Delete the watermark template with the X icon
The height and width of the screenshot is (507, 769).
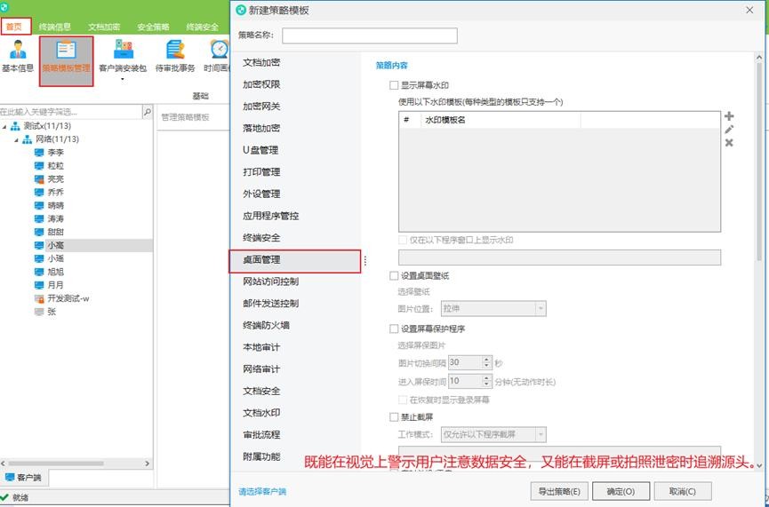click(x=729, y=143)
